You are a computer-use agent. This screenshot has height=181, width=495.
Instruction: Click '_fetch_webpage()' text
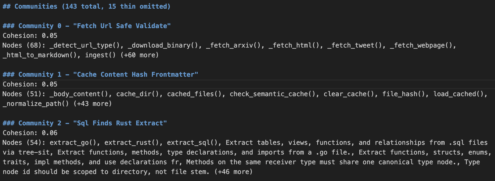pyautogui.click(x=421, y=45)
